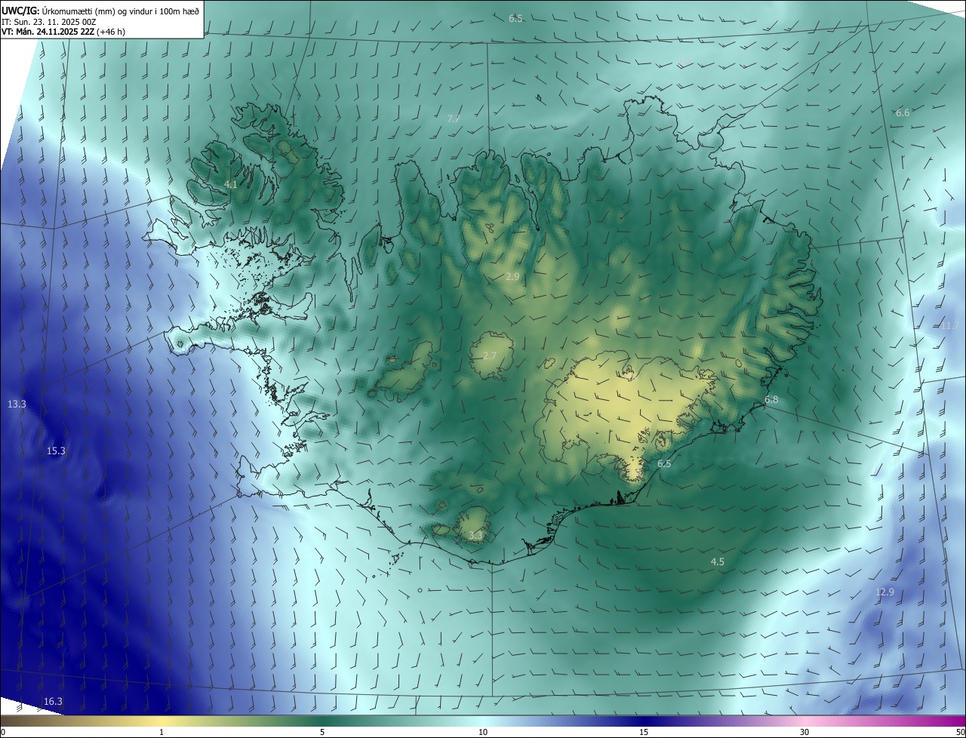
Task: Click the '5' tick on the color scale
Action: pyautogui.click(x=322, y=732)
